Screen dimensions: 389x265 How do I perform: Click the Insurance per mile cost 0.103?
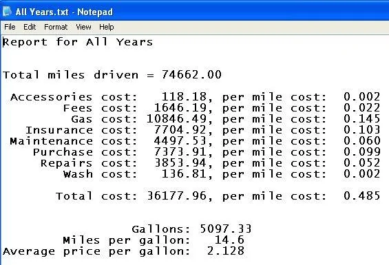(361, 129)
